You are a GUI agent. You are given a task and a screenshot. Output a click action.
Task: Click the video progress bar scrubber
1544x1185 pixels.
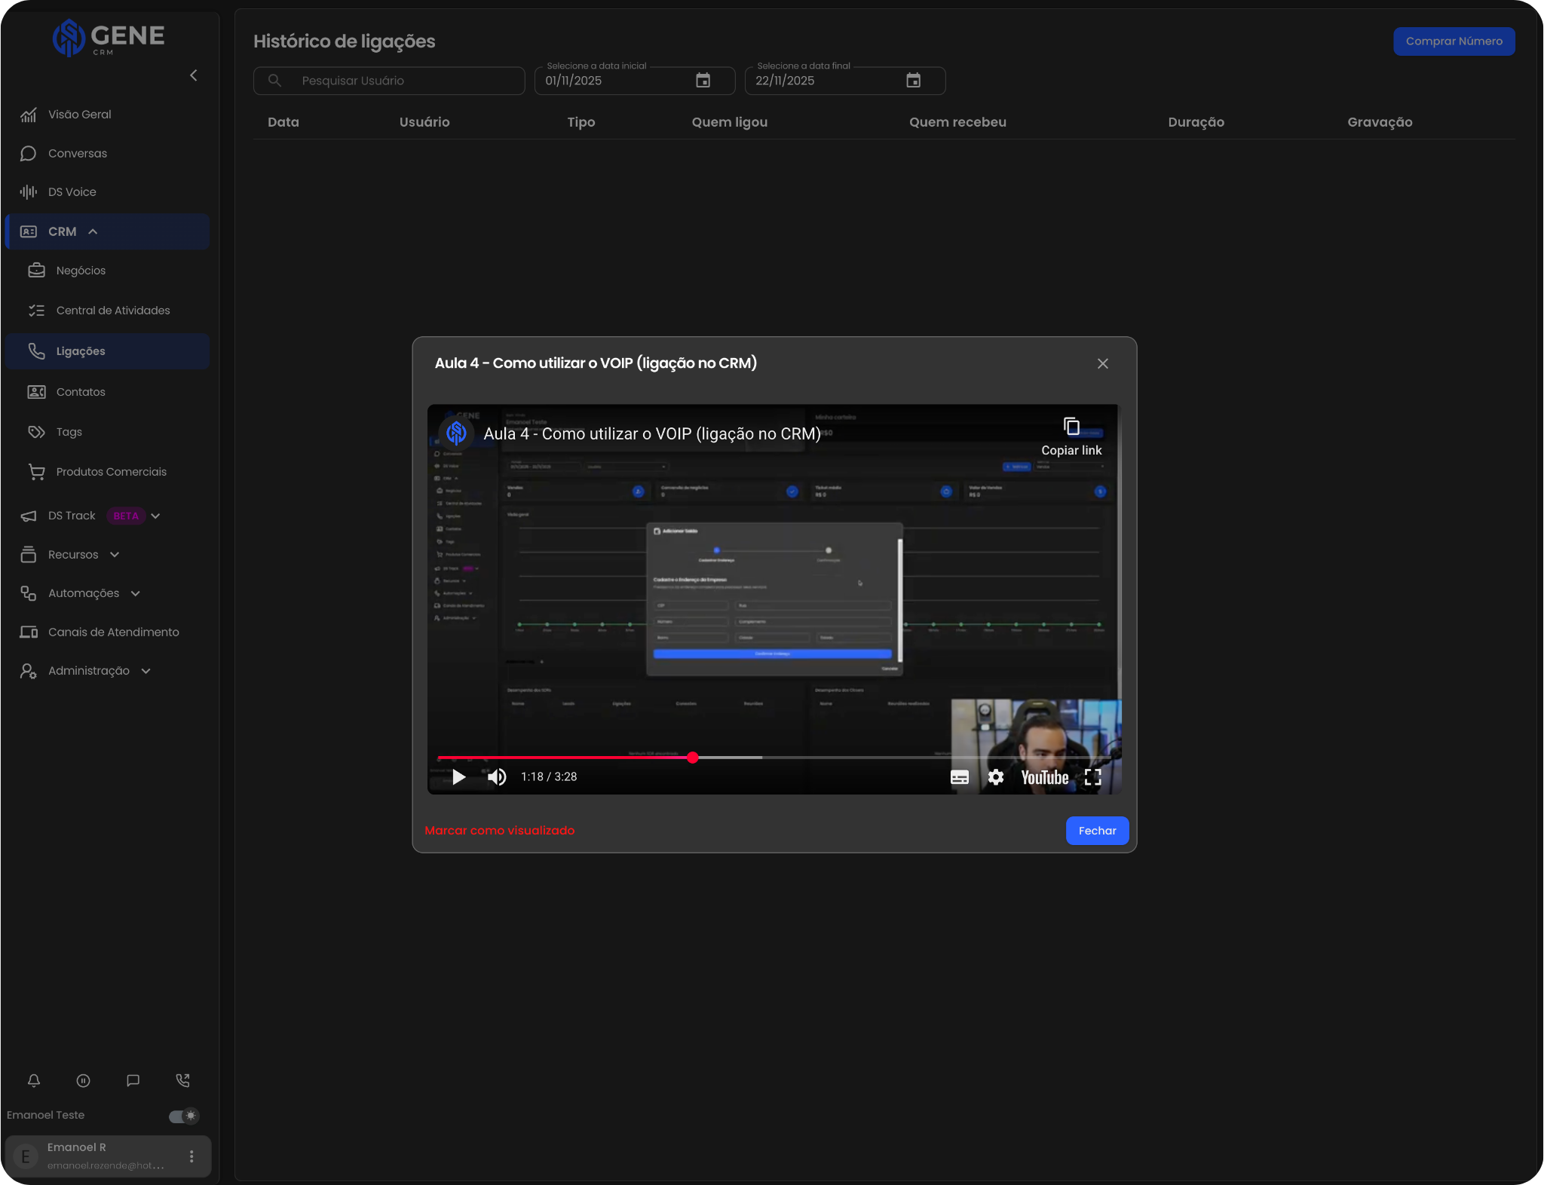pos(693,758)
